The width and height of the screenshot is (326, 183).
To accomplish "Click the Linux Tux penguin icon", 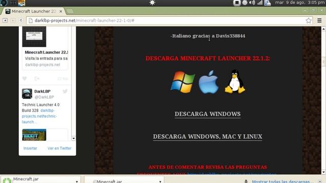I will pos(235,81).
